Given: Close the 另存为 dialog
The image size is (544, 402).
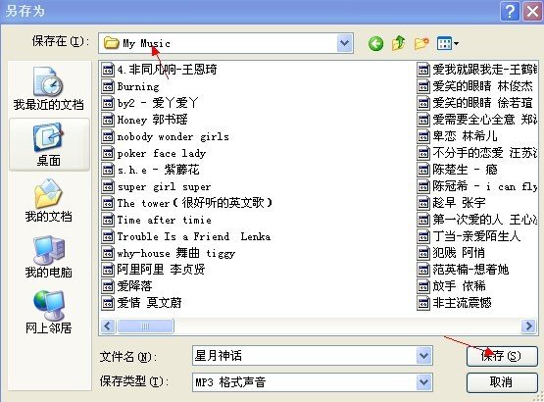Looking at the screenshot, I should tap(532, 11).
